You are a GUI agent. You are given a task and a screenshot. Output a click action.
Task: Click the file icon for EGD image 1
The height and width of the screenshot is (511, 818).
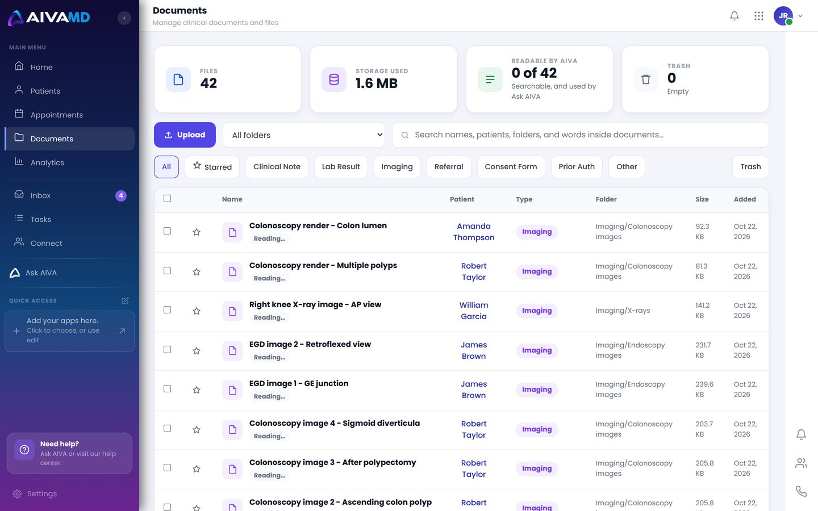pyautogui.click(x=232, y=390)
